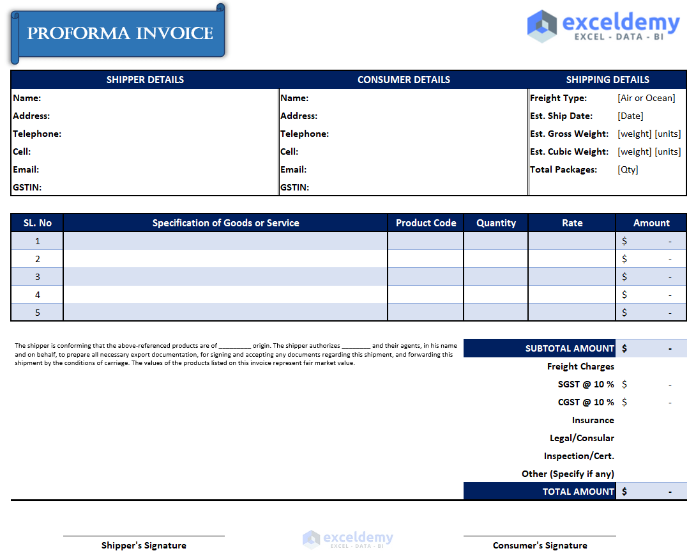Select serial number 1 cell
This screenshot has width=696, height=560.
[37, 241]
